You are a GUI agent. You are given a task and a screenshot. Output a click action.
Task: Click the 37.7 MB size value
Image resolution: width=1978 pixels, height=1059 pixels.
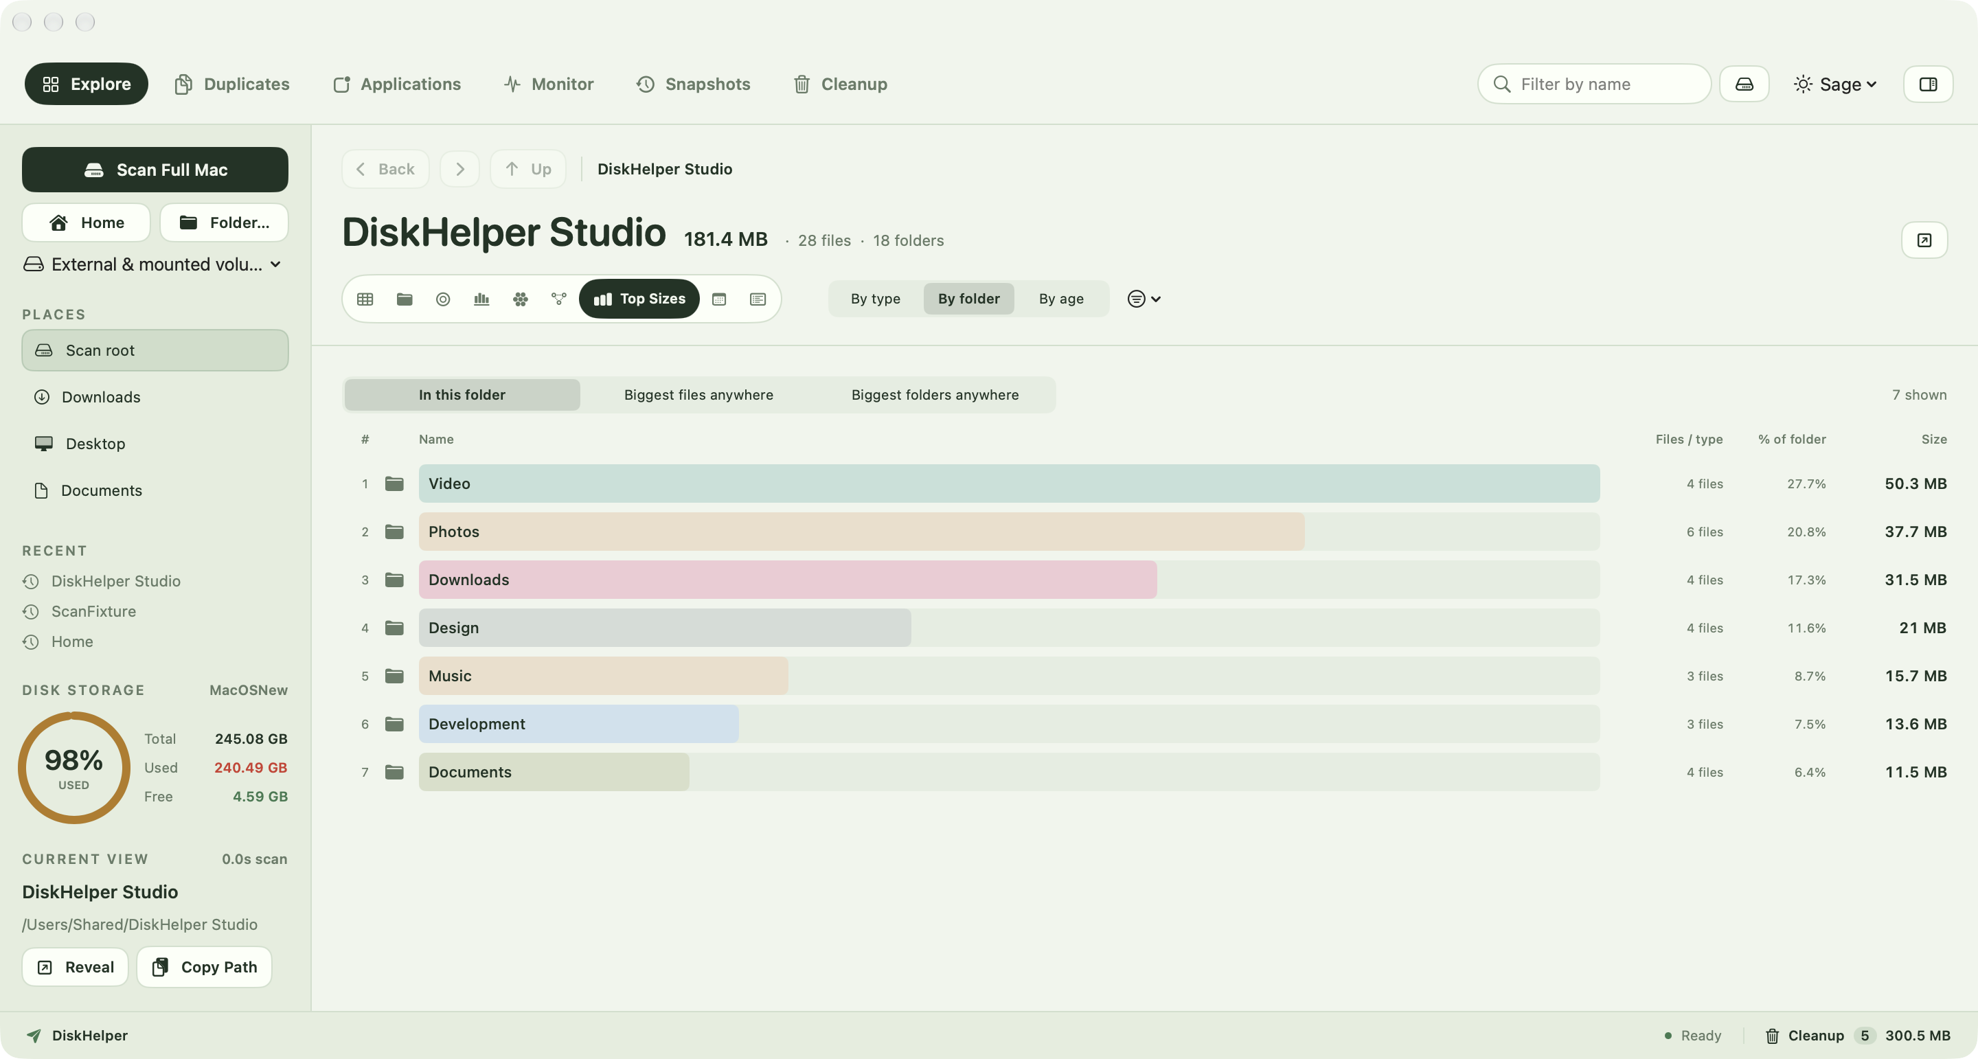[x=1915, y=532]
